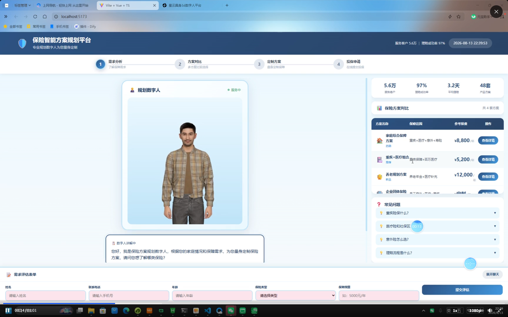Image resolution: width=508 pixels, height=317 pixels.
Task: View details of 重疾+医疗组合 plan
Action: [x=488, y=160]
